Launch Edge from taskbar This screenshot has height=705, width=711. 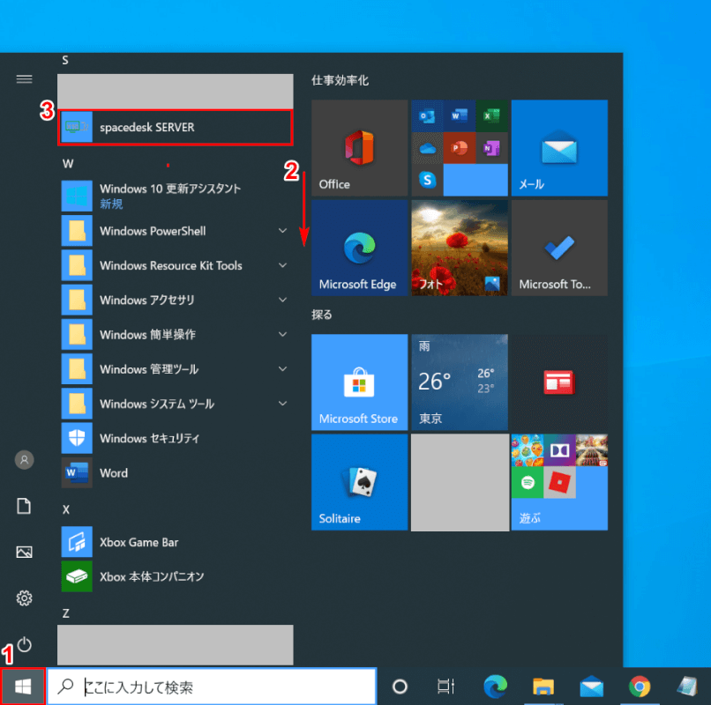click(x=496, y=686)
